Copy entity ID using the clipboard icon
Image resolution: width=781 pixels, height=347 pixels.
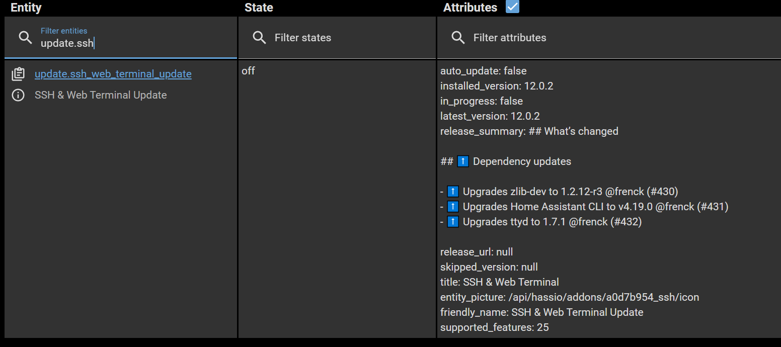click(18, 73)
